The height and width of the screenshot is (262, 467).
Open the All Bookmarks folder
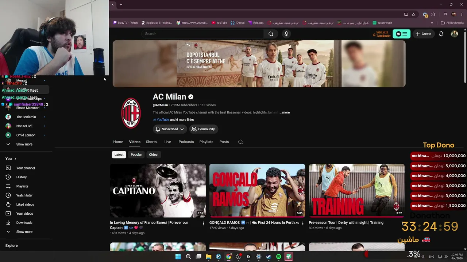[x=452, y=23]
